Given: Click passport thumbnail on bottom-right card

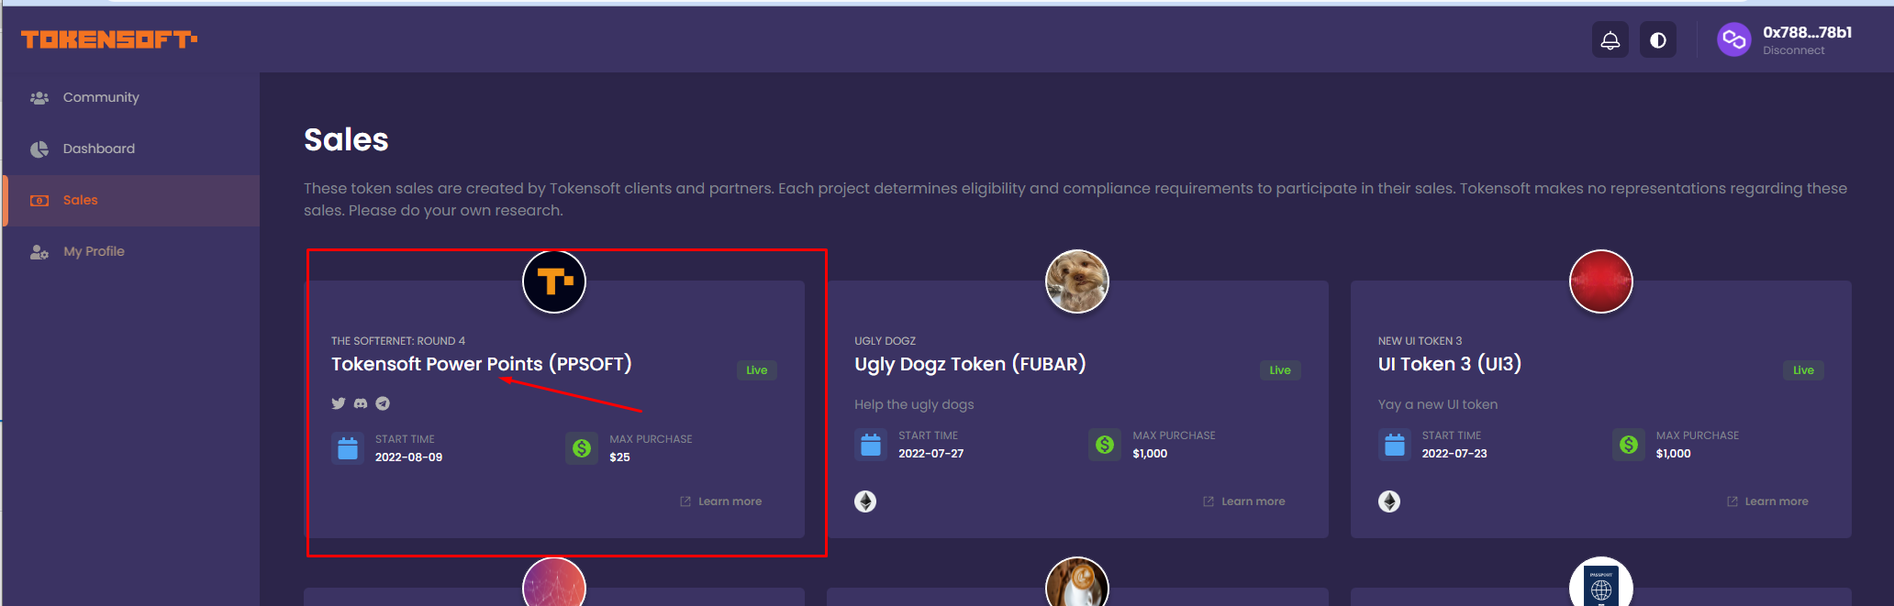Looking at the screenshot, I should point(1601,583).
